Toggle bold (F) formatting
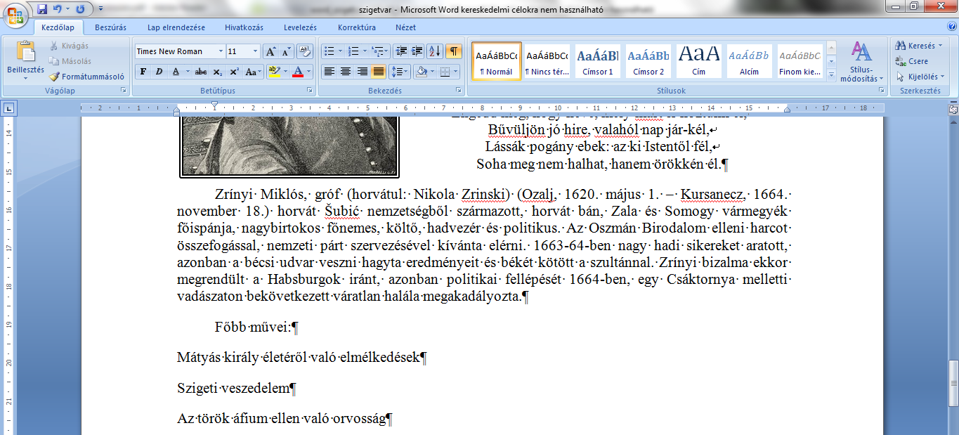The image size is (959, 435). click(143, 72)
